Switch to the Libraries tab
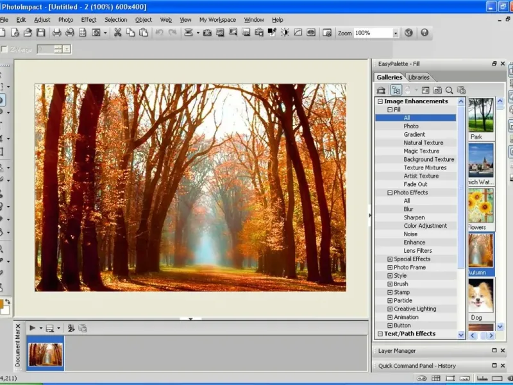Screen dimensions: 513x385 (419, 77)
